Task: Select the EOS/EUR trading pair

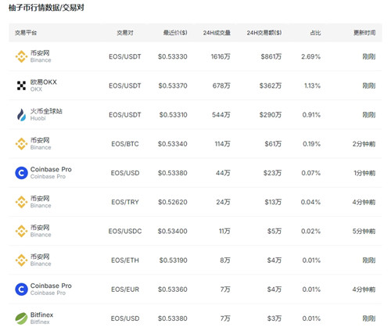Action: pos(125,290)
